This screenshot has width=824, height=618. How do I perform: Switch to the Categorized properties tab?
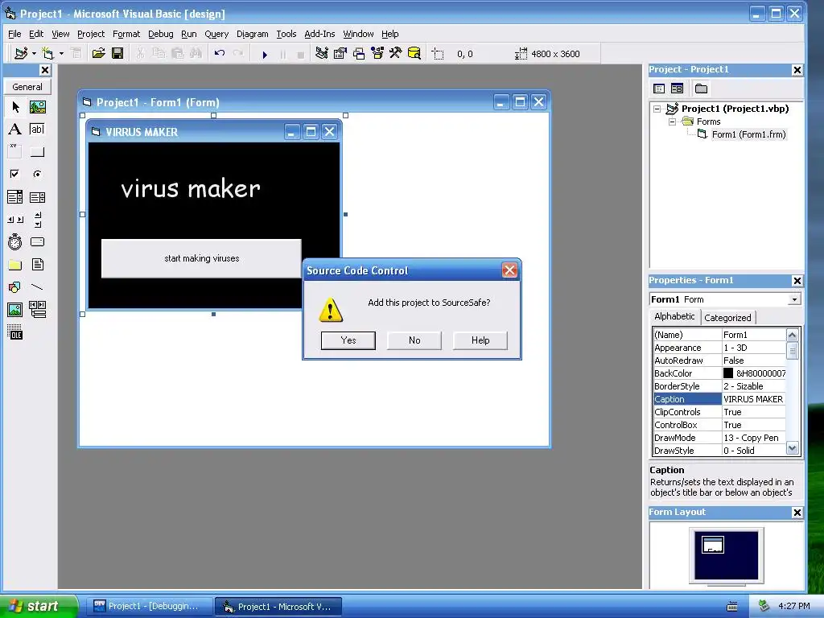727,318
